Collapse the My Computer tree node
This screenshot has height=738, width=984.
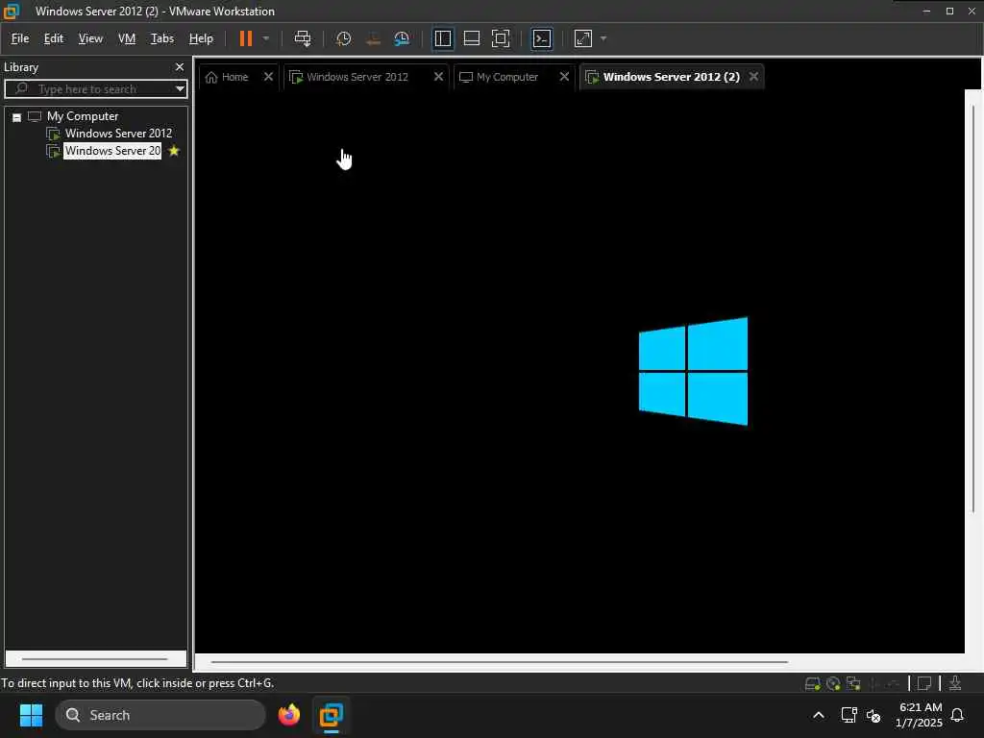coord(17,116)
